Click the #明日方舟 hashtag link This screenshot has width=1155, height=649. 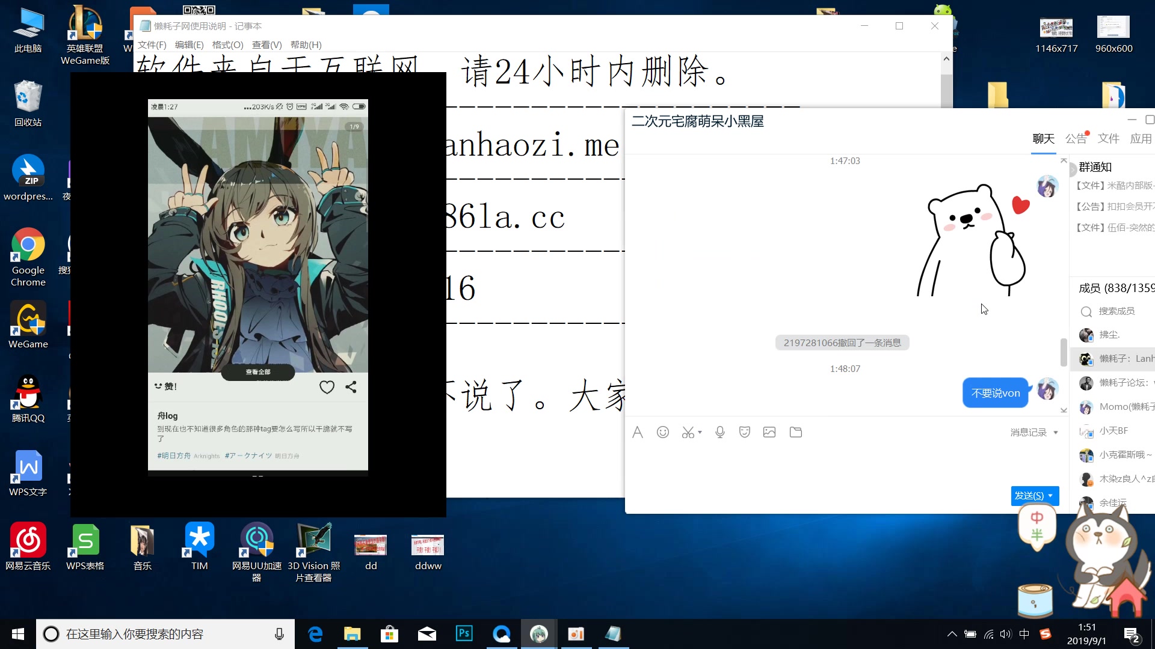174,456
